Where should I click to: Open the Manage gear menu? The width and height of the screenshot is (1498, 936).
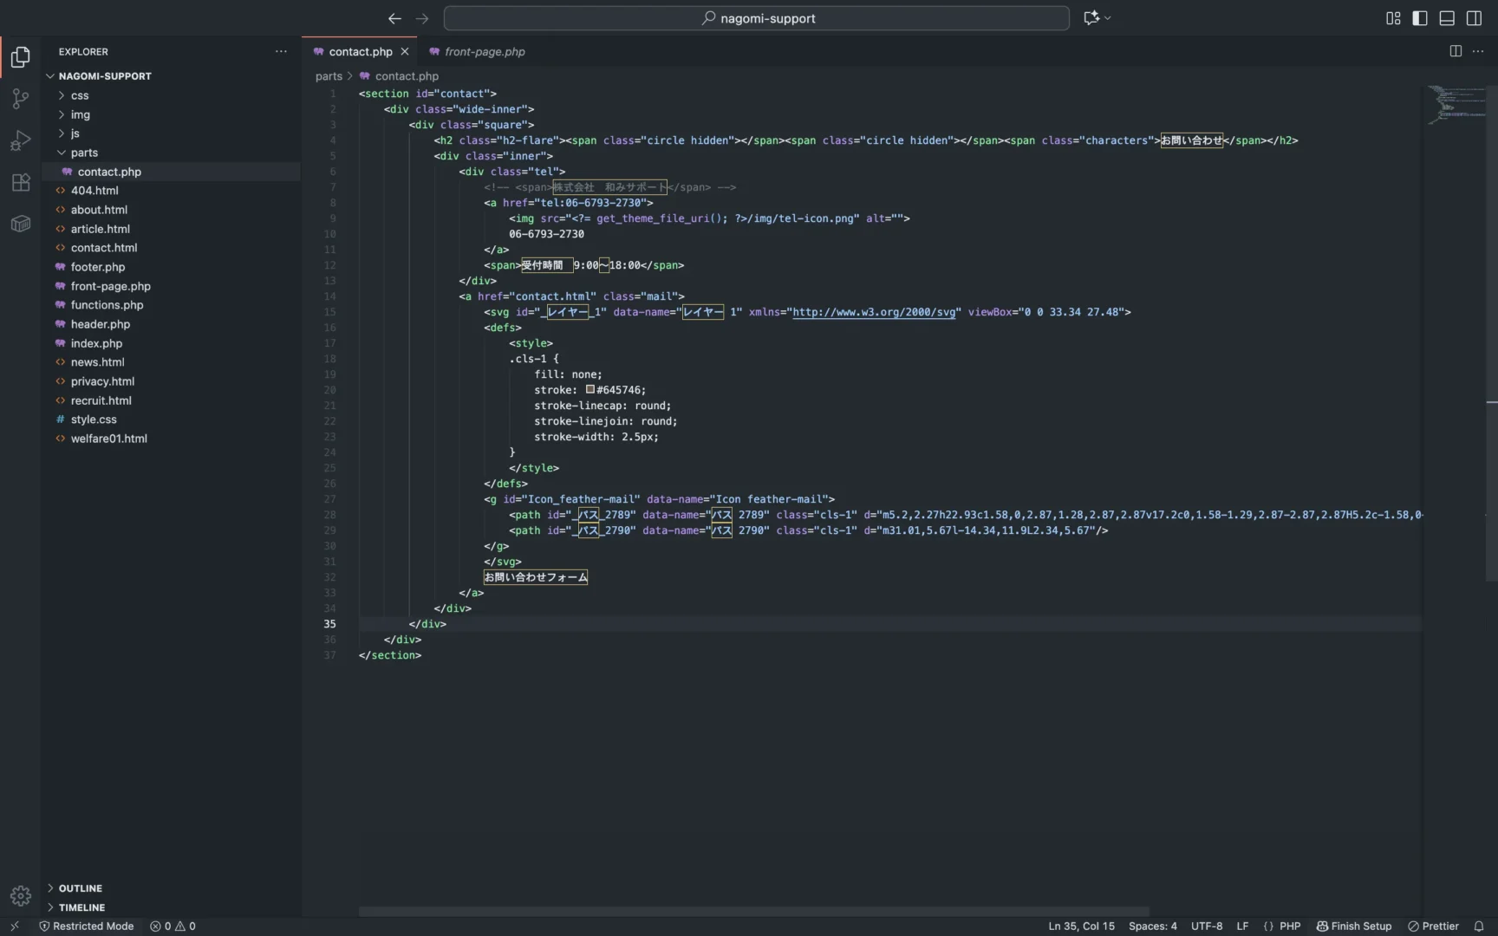tap(21, 895)
